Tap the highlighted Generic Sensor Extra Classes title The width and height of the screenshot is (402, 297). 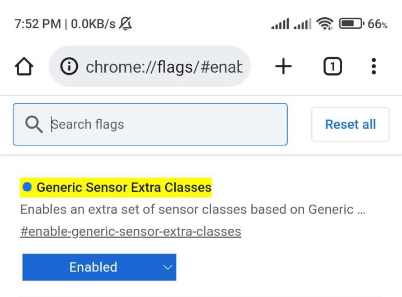point(123,187)
